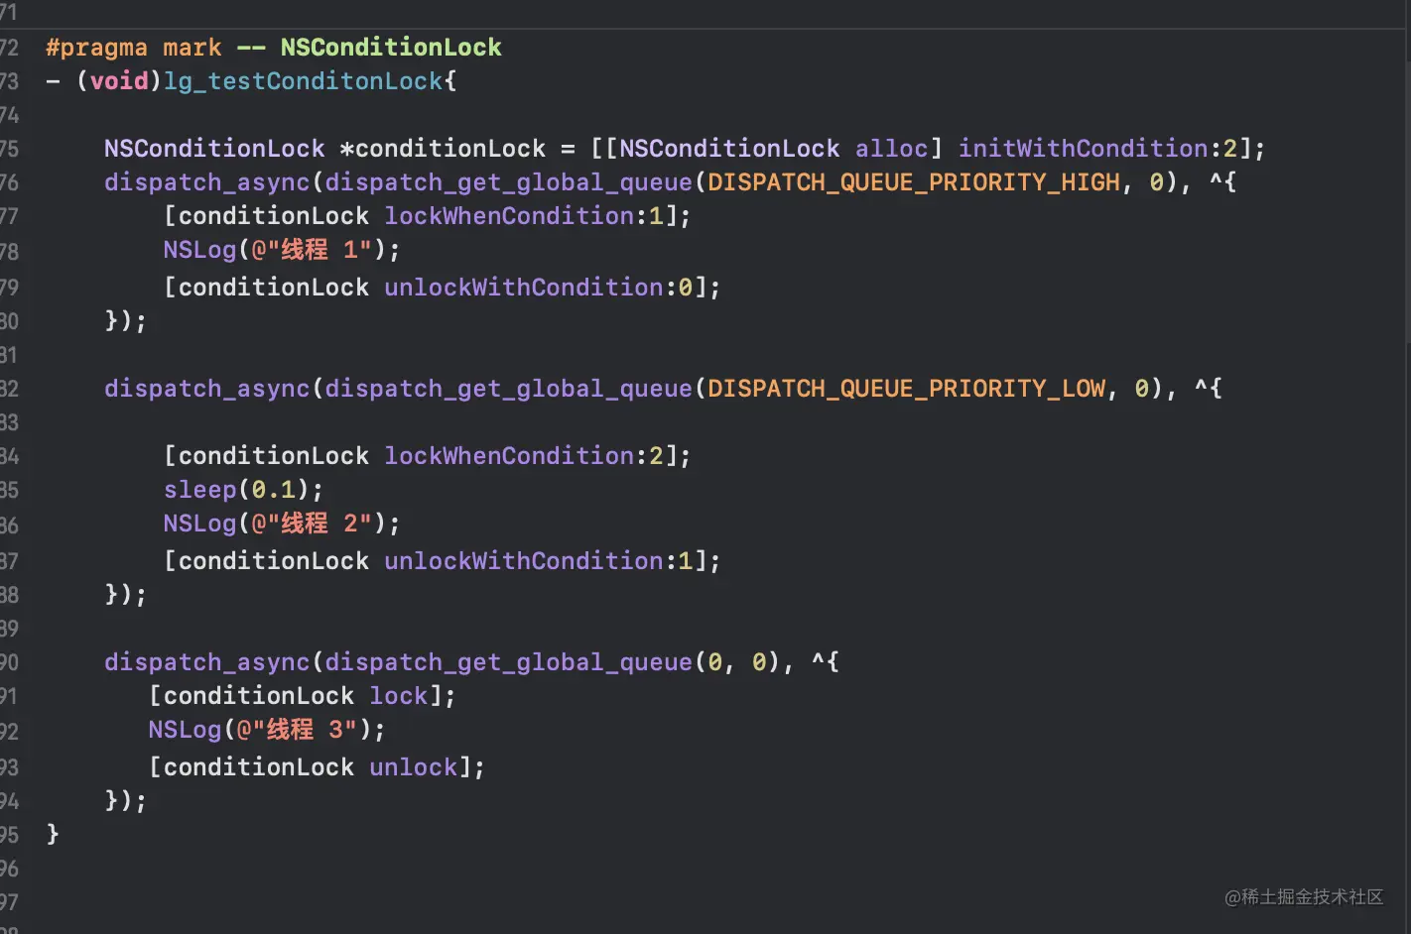
Task: Click the NSConditionLock alloc expression
Action: coord(774,149)
